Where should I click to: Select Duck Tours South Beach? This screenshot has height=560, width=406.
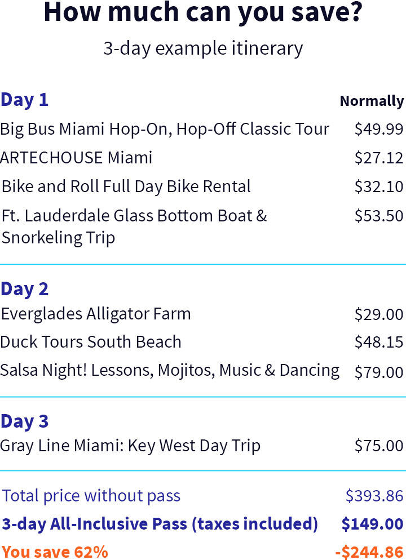91,342
